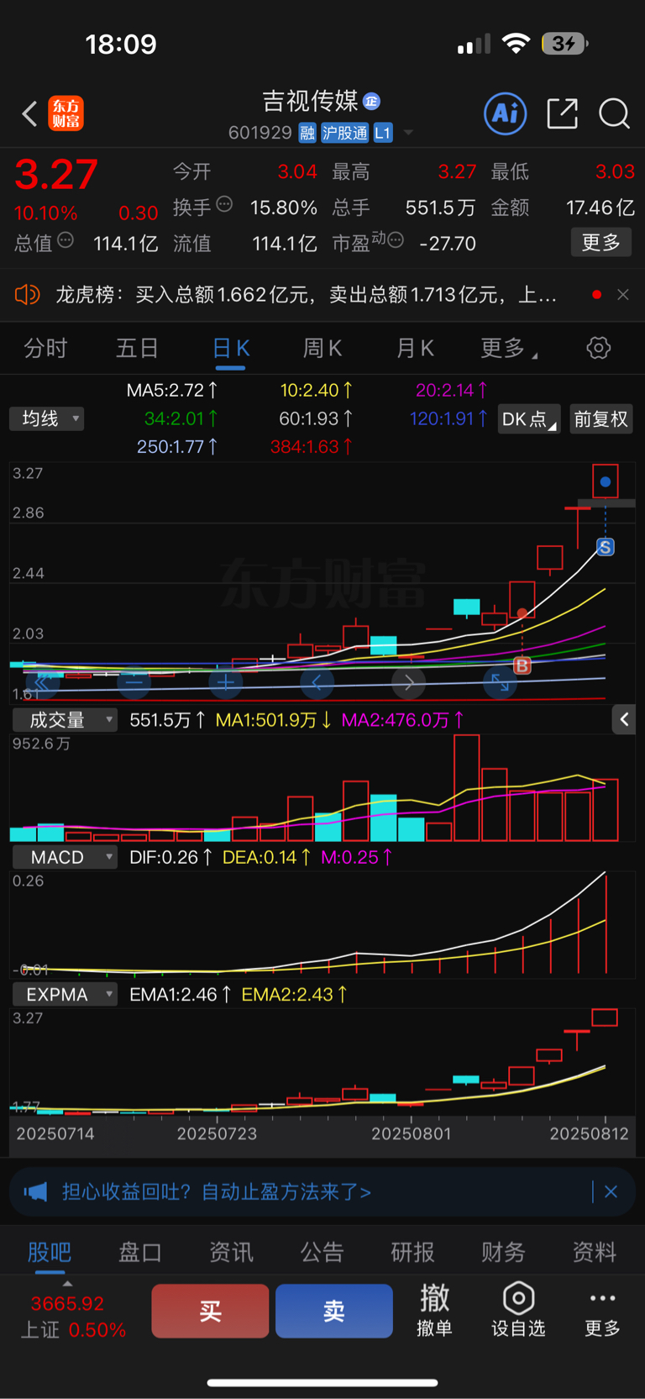Open the Ai assistant icon

click(506, 113)
